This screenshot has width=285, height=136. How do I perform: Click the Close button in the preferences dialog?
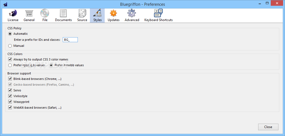coord(268,127)
